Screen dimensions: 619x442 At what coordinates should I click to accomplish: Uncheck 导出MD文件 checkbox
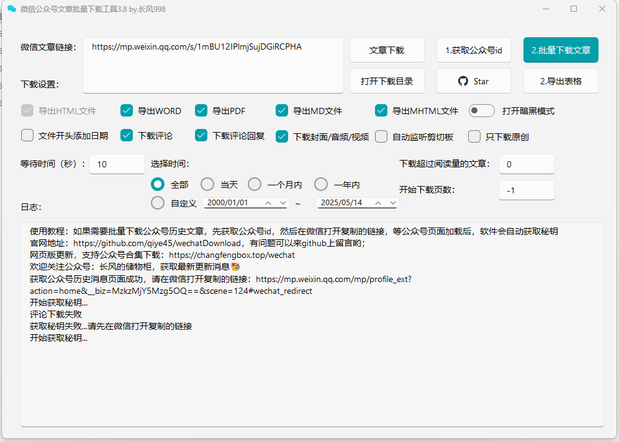pos(282,111)
